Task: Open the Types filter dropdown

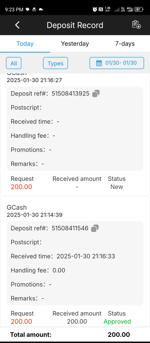Action: coord(56,63)
